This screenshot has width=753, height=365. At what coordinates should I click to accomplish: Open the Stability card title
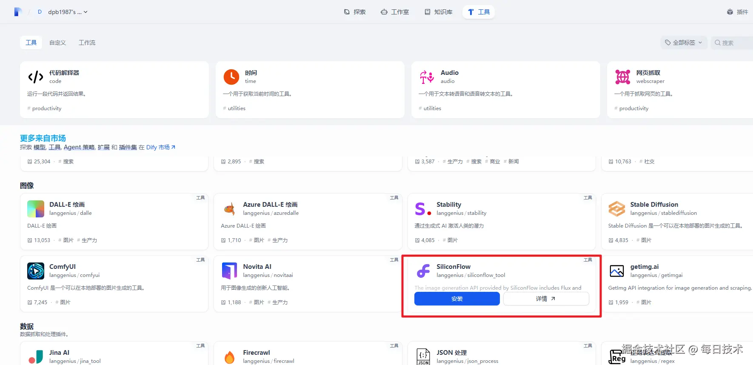click(x=449, y=205)
